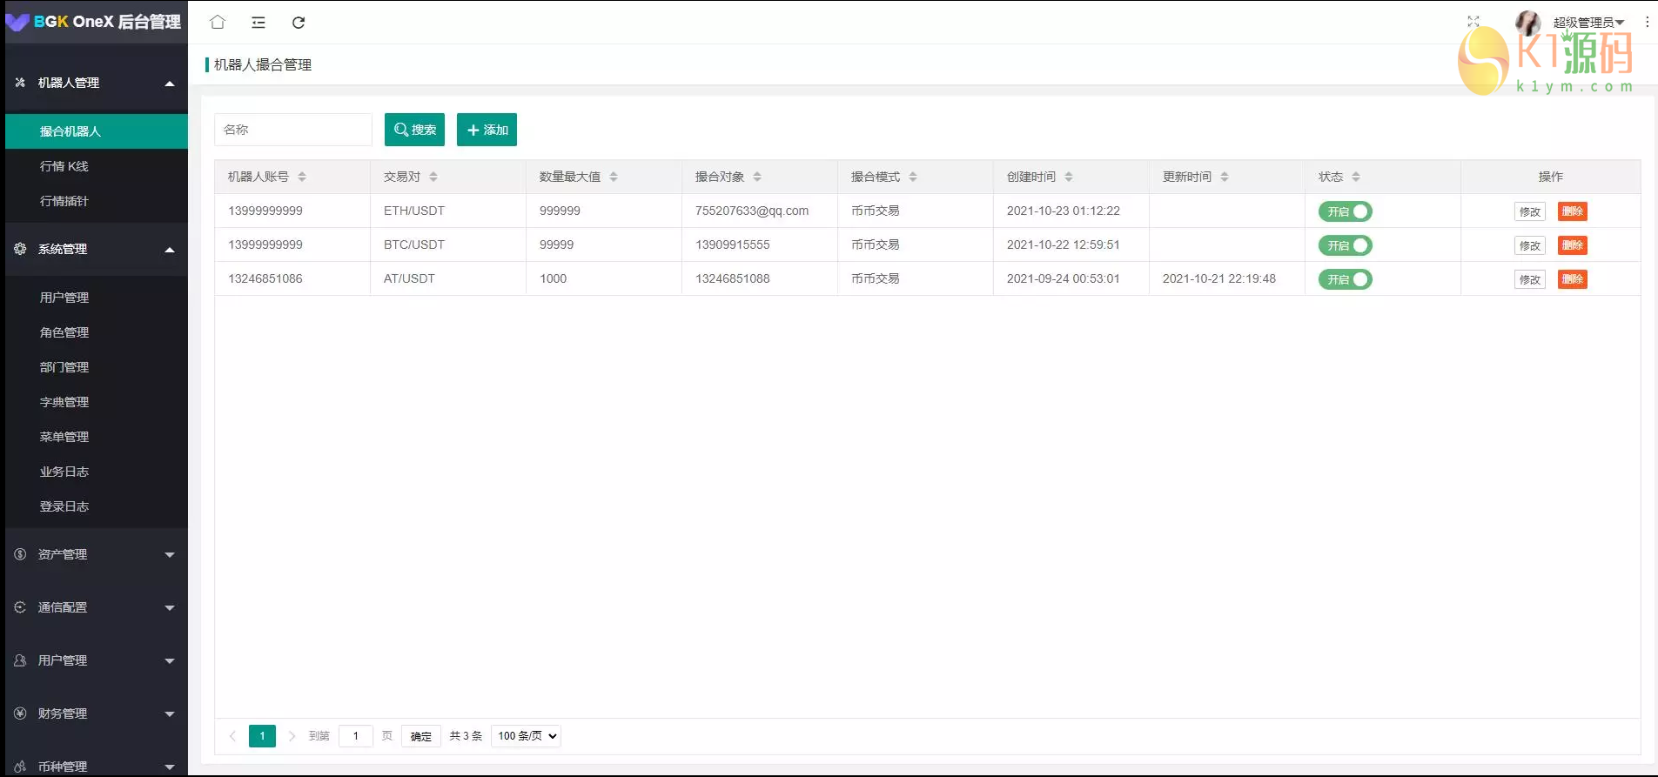Click 财务管理 yen icon
The height and width of the screenshot is (777, 1658).
20,713
